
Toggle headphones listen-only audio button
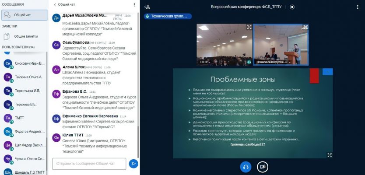click(246, 166)
